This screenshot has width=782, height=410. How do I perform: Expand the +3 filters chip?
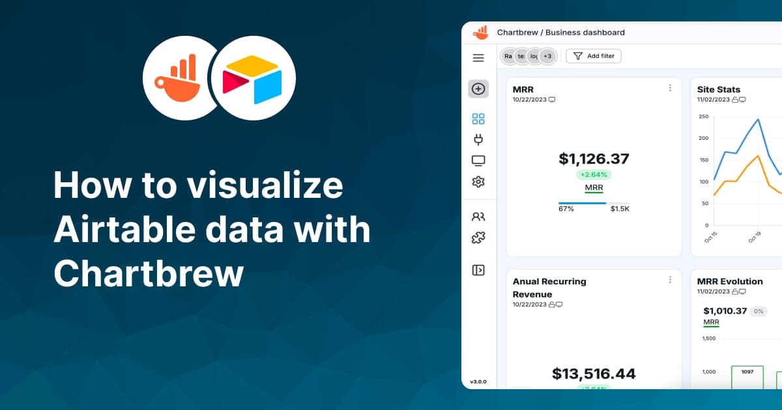click(547, 56)
